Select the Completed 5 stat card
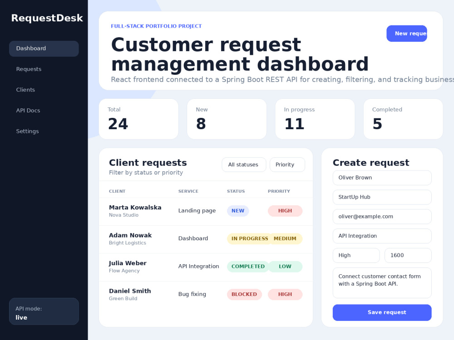 [403, 119]
